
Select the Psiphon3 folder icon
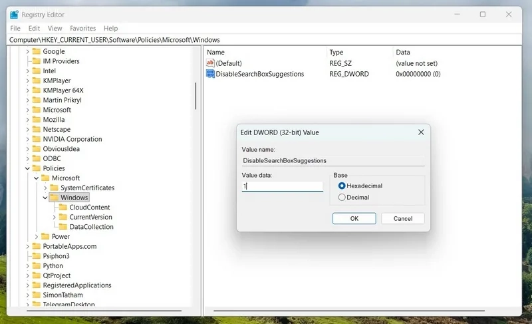point(37,256)
